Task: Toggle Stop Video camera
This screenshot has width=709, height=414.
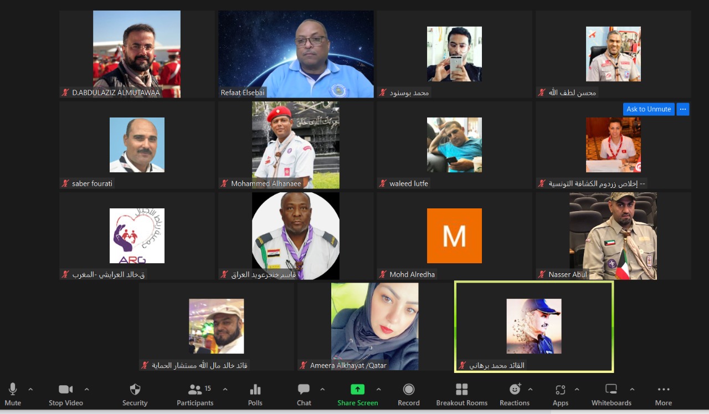Action: (x=65, y=390)
